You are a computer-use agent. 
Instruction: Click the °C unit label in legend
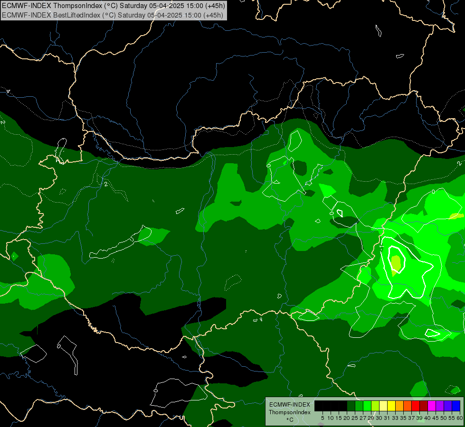(290, 420)
